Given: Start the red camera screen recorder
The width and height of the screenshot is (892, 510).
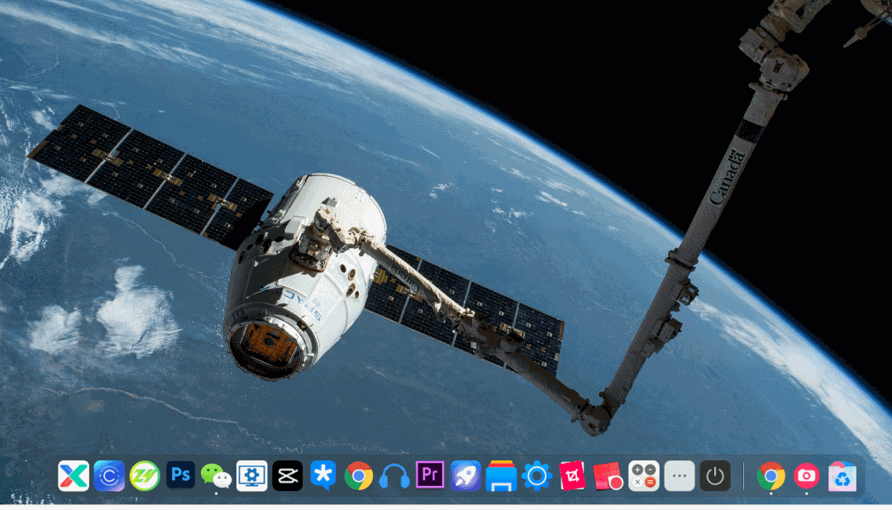Looking at the screenshot, I should pyautogui.click(x=608, y=476).
